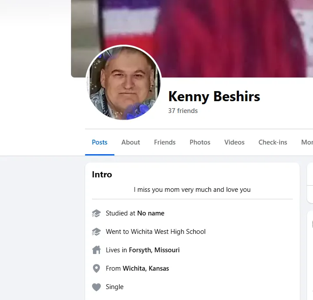
Task: Open the Wichita, Kansas link
Action: coord(146,268)
